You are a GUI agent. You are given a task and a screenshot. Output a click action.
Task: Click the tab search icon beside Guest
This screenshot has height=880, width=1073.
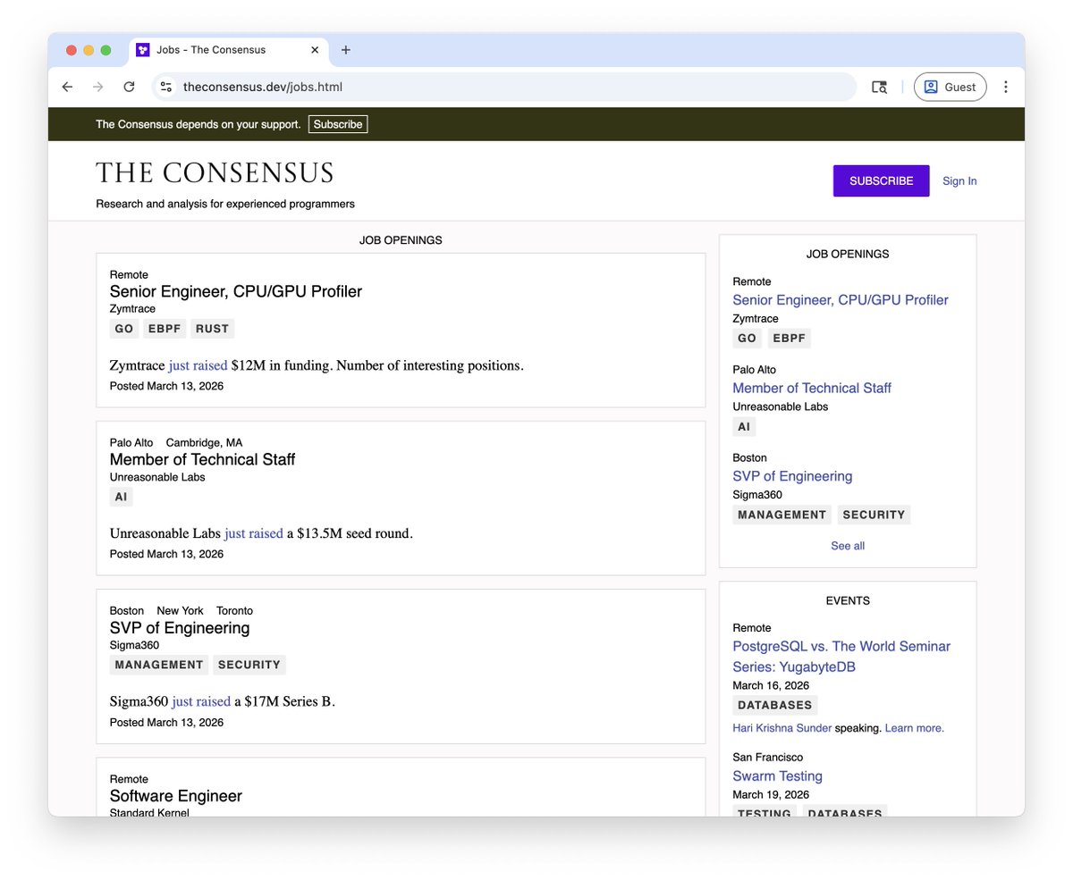click(879, 87)
